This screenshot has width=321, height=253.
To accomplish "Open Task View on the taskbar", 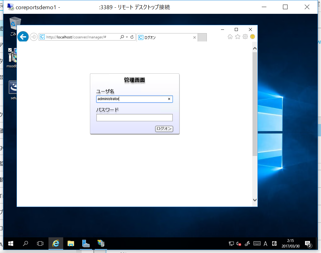I will point(40,243).
